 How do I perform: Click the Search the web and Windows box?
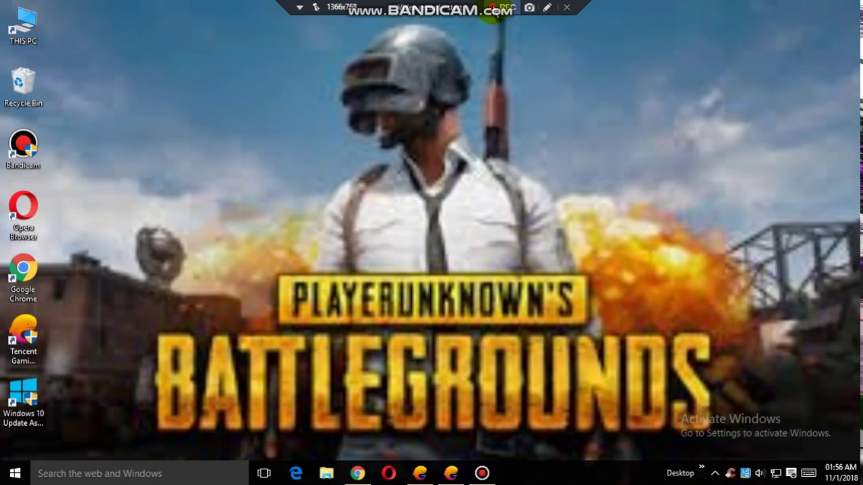tap(140, 473)
